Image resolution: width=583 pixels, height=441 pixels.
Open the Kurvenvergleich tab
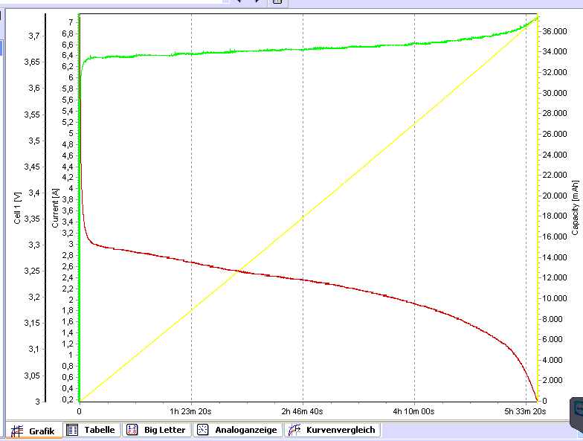pyautogui.click(x=332, y=430)
